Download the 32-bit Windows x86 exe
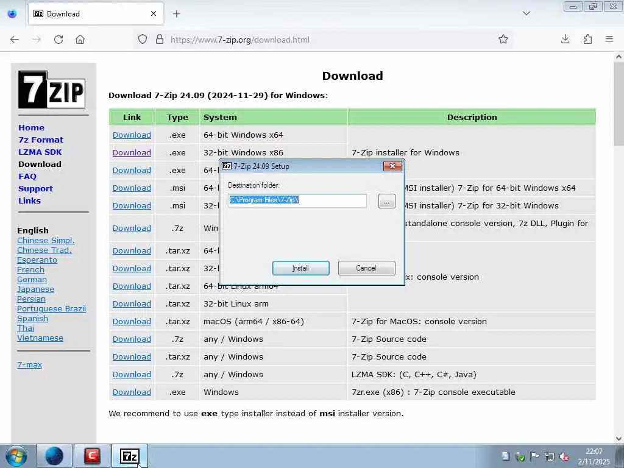This screenshot has width=624, height=468. [132, 152]
